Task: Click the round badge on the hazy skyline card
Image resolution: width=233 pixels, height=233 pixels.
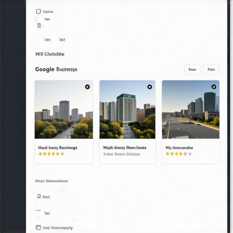Action: click(x=87, y=87)
